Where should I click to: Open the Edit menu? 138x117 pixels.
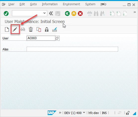[x=22, y=4]
